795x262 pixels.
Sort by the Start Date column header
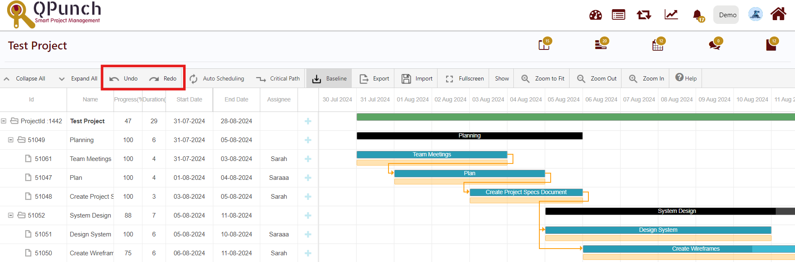(x=189, y=100)
